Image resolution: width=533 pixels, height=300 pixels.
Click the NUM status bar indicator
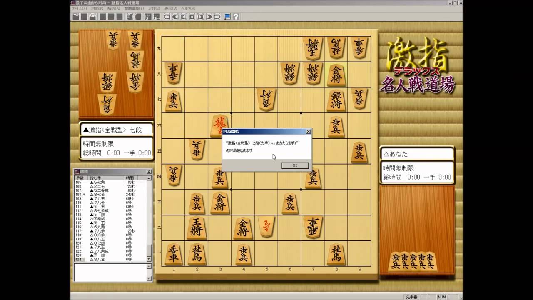tap(442, 297)
